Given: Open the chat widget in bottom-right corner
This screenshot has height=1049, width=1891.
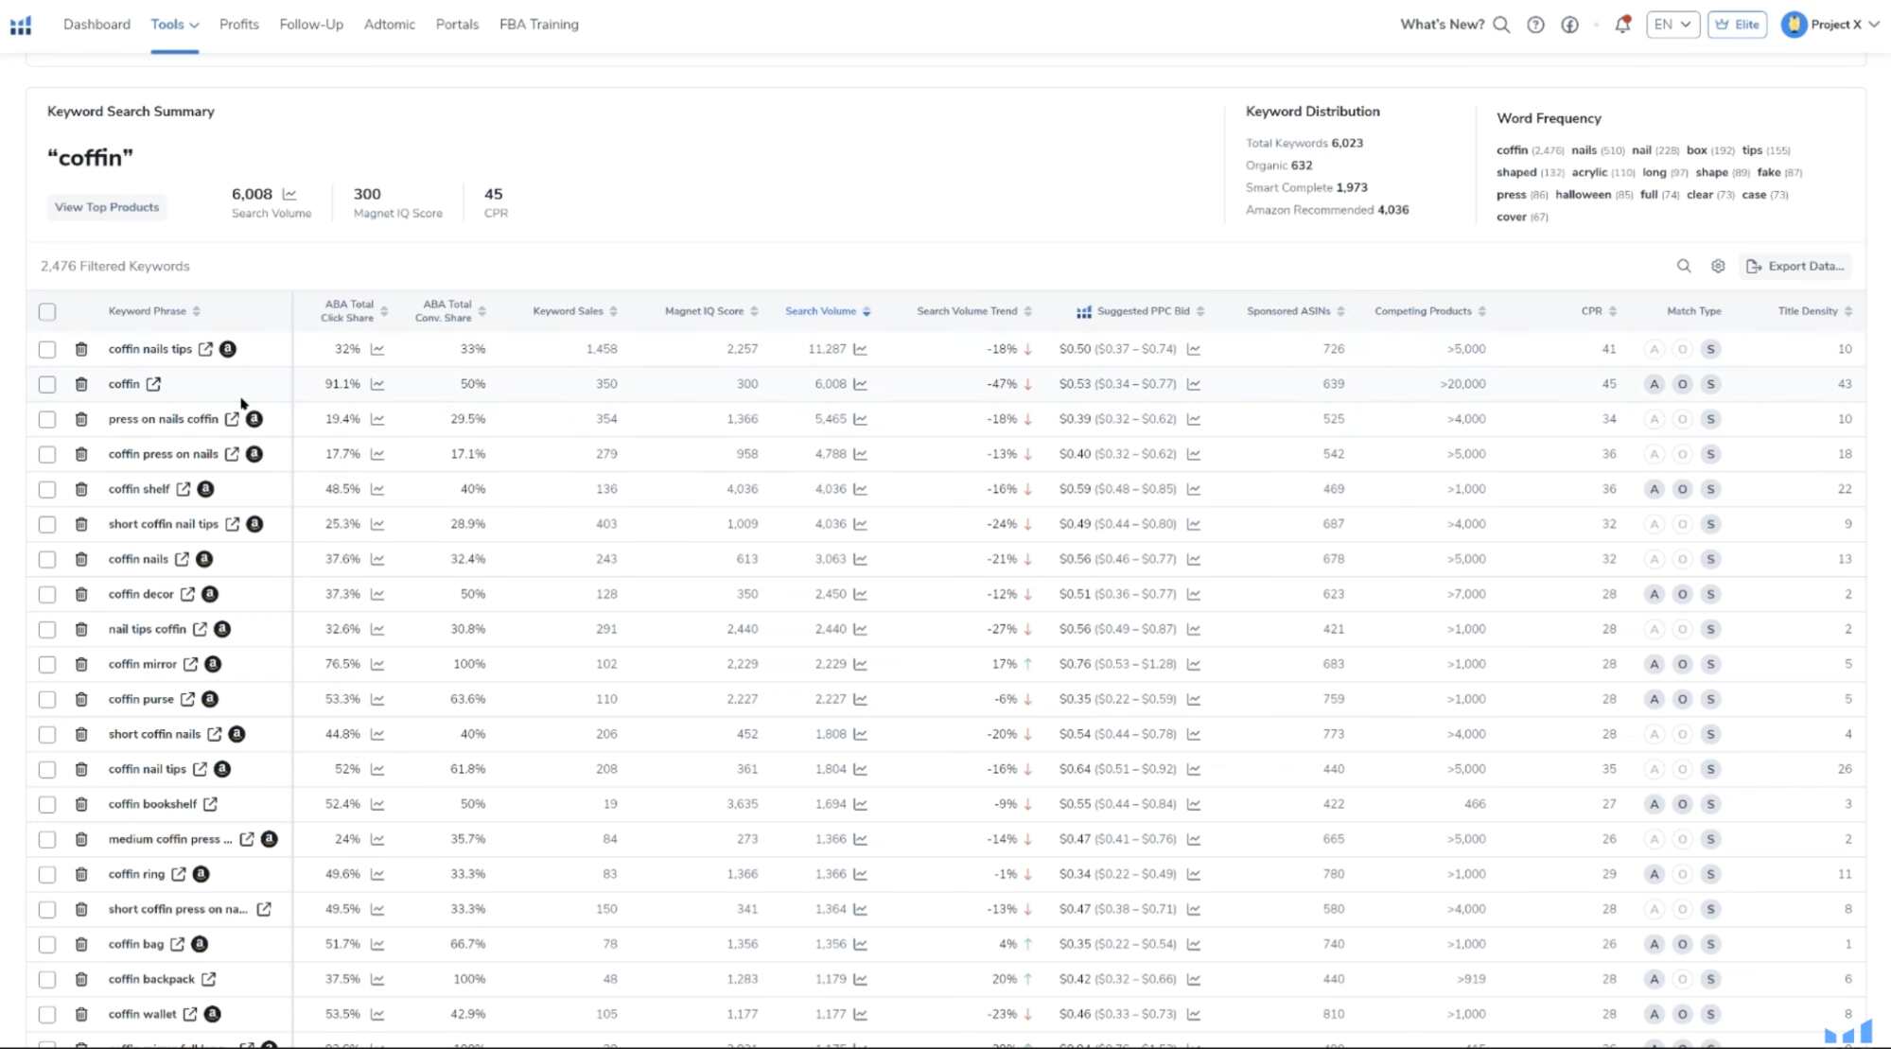Looking at the screenshot, I should coord(1848,1031).
